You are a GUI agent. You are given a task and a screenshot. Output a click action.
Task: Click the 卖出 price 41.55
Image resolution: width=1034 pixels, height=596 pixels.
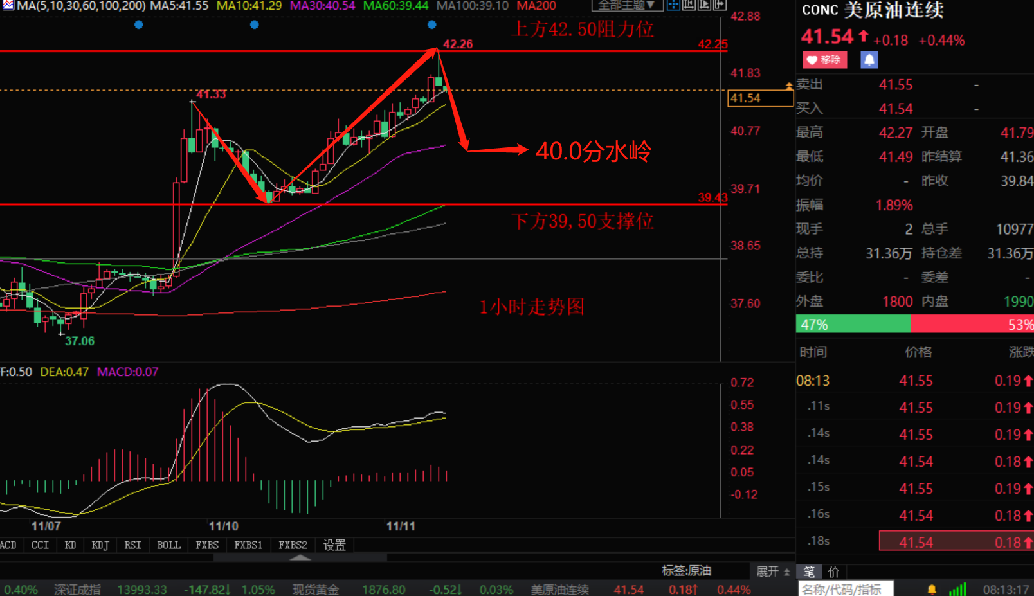click(895, 85)
